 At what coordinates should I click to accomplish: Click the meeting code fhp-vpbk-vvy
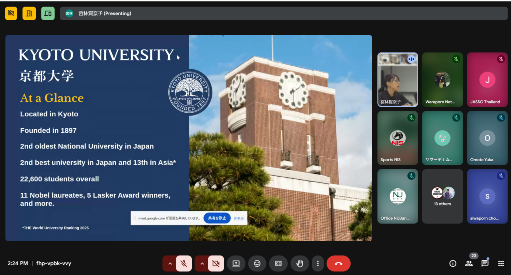(x=54, y=263)
